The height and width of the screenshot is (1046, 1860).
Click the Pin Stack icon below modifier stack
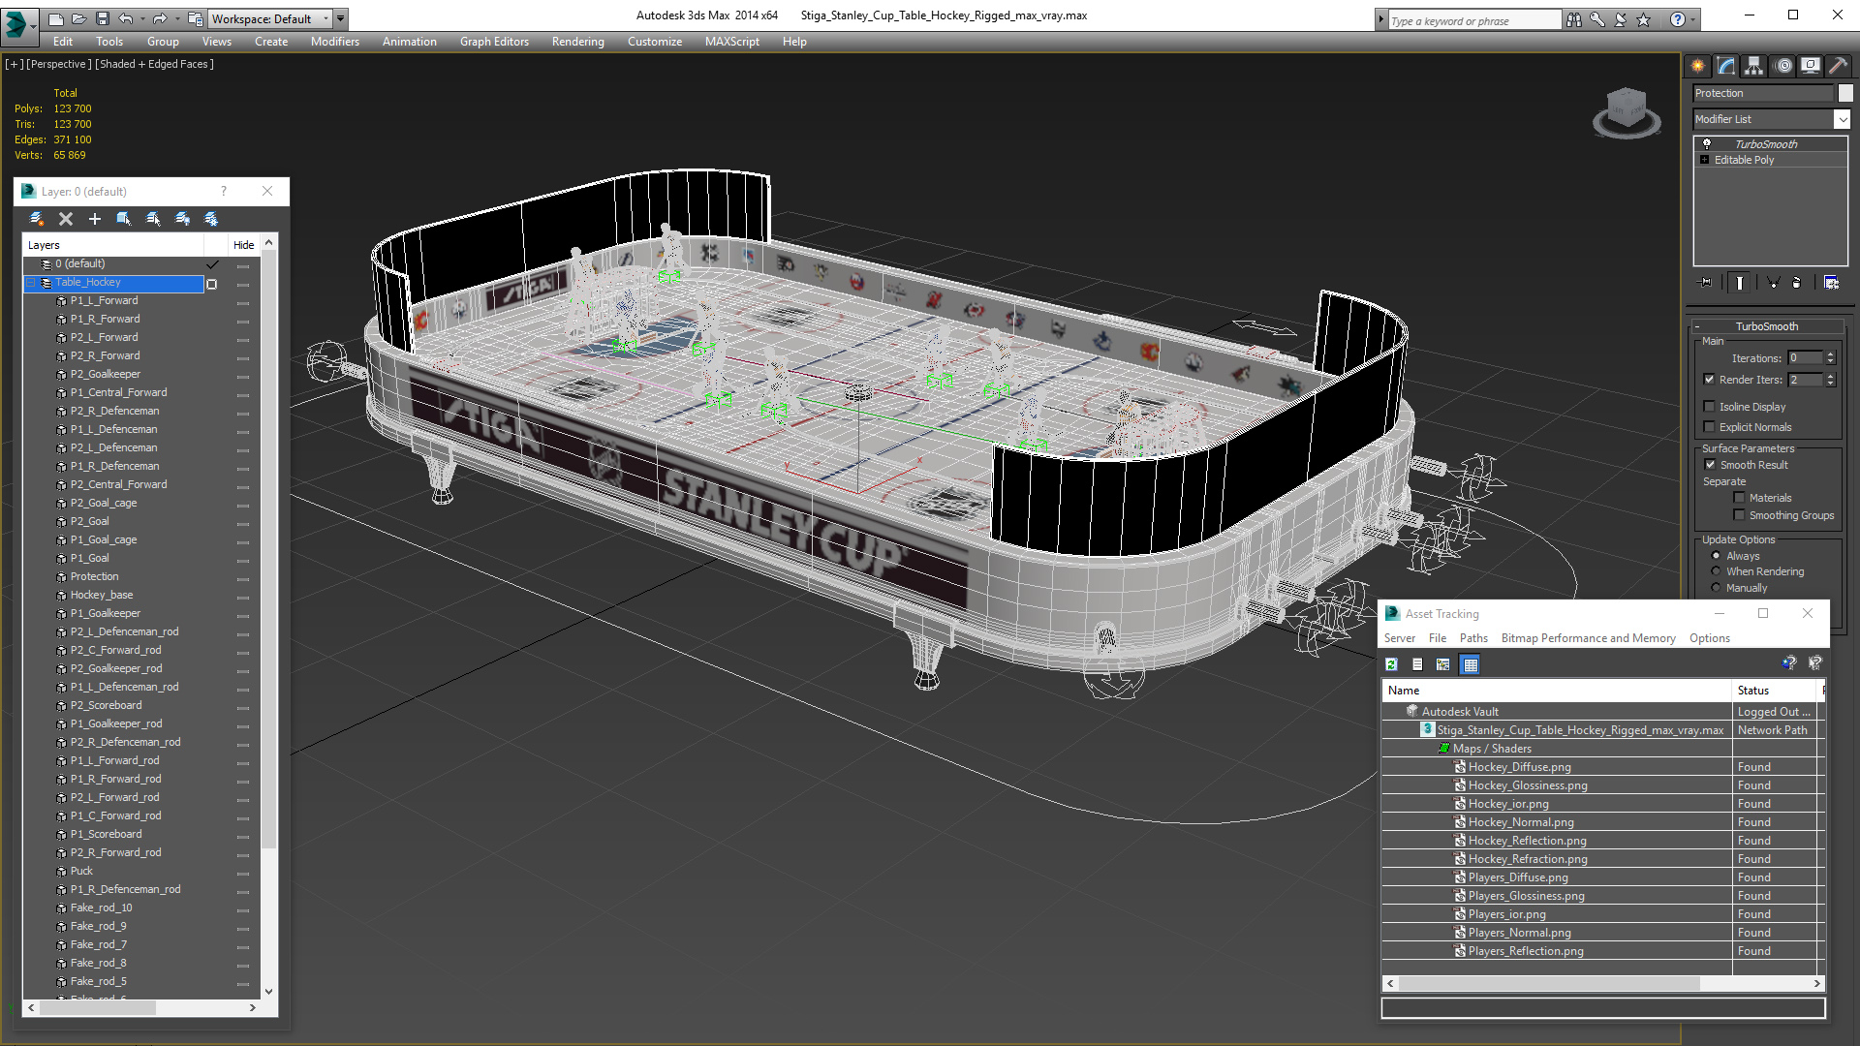(1706, 283)
